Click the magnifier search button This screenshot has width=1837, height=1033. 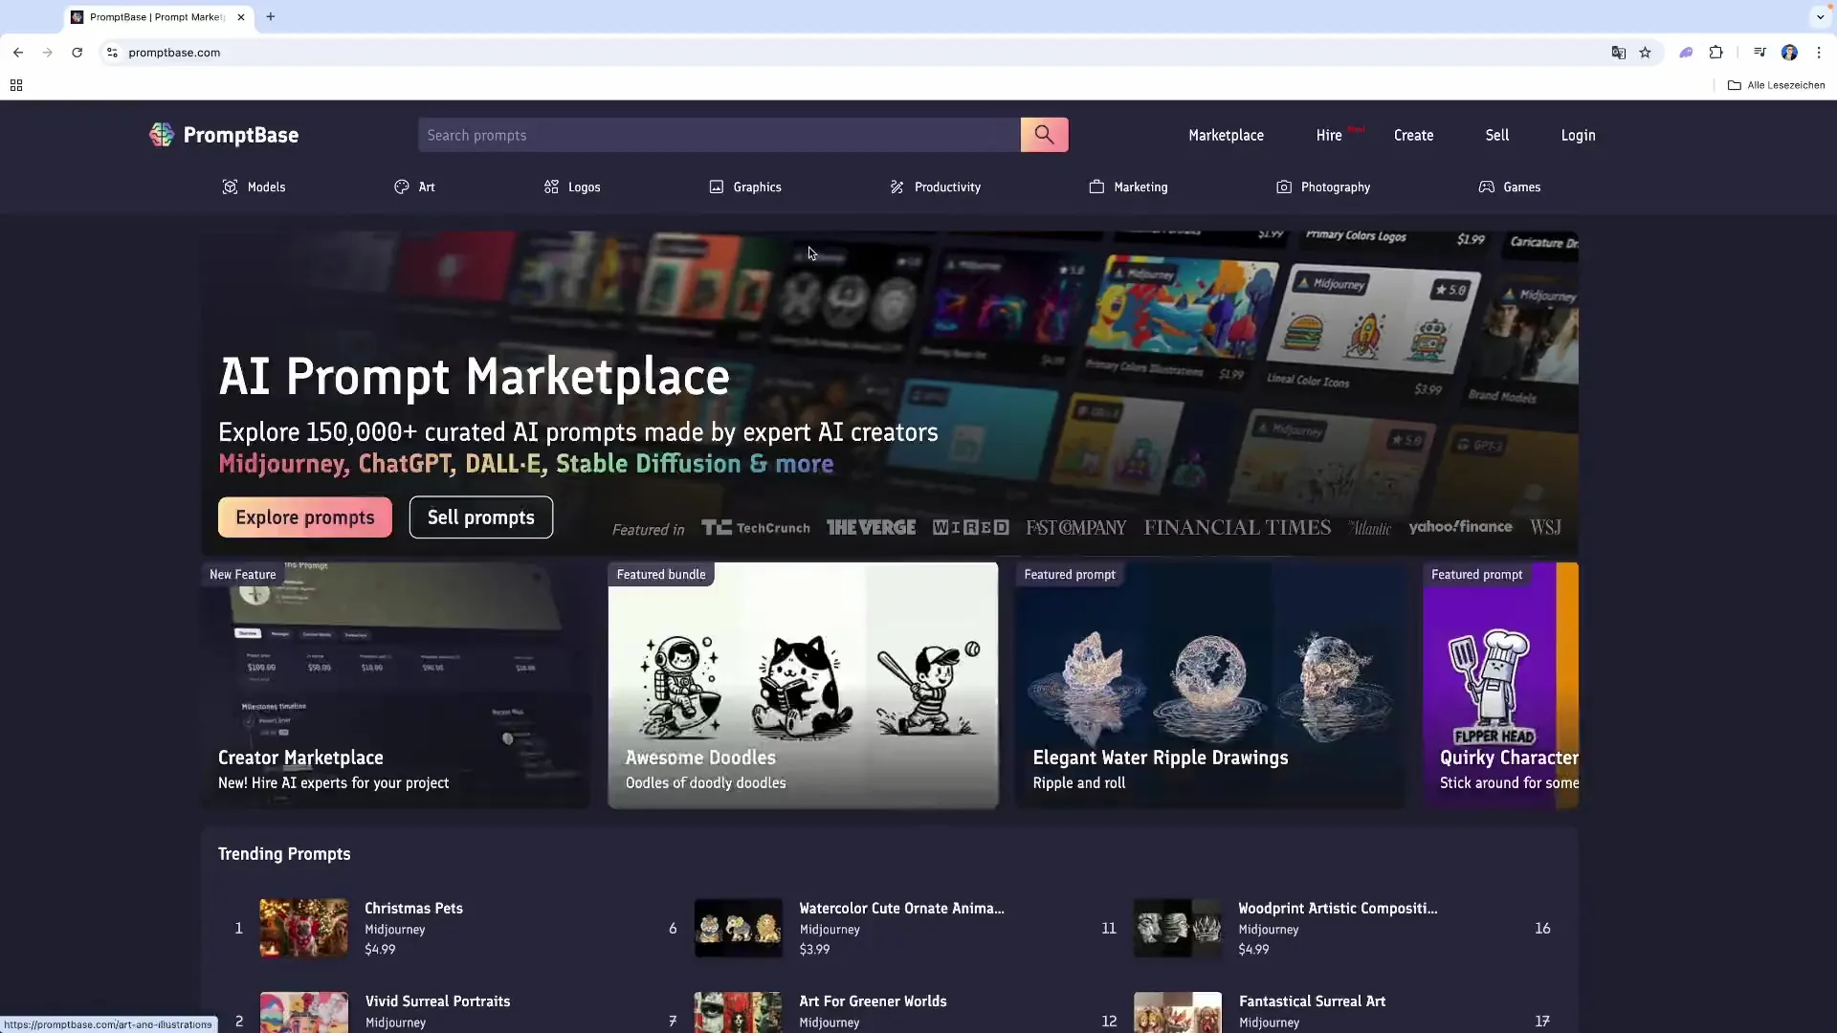pos(1044,135)
